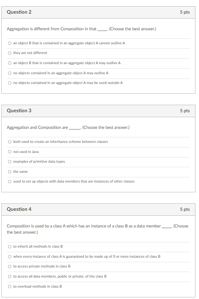Image resolution: width=199 pixels, height=299 pixels.
Task: Select 'to inherit all methods in class B'
Action: point(10,247)
